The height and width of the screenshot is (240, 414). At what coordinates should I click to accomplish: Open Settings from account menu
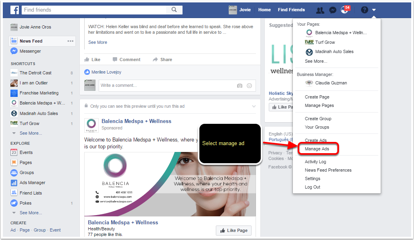[x=313, y=178]
